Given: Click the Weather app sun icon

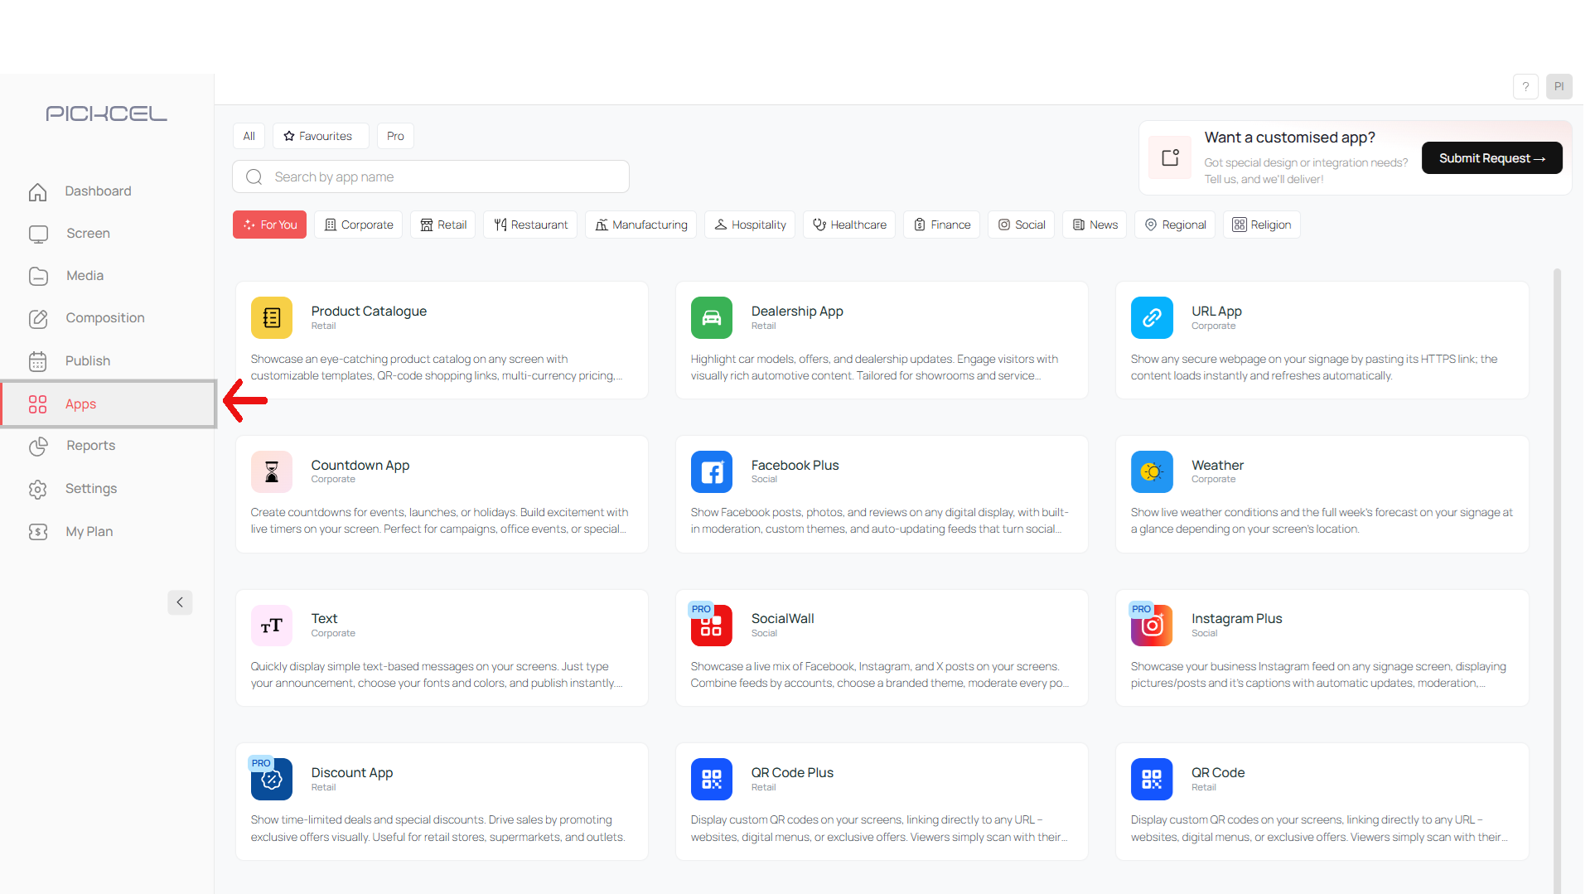Looking at the screenshot, I should pos(1151,471).
